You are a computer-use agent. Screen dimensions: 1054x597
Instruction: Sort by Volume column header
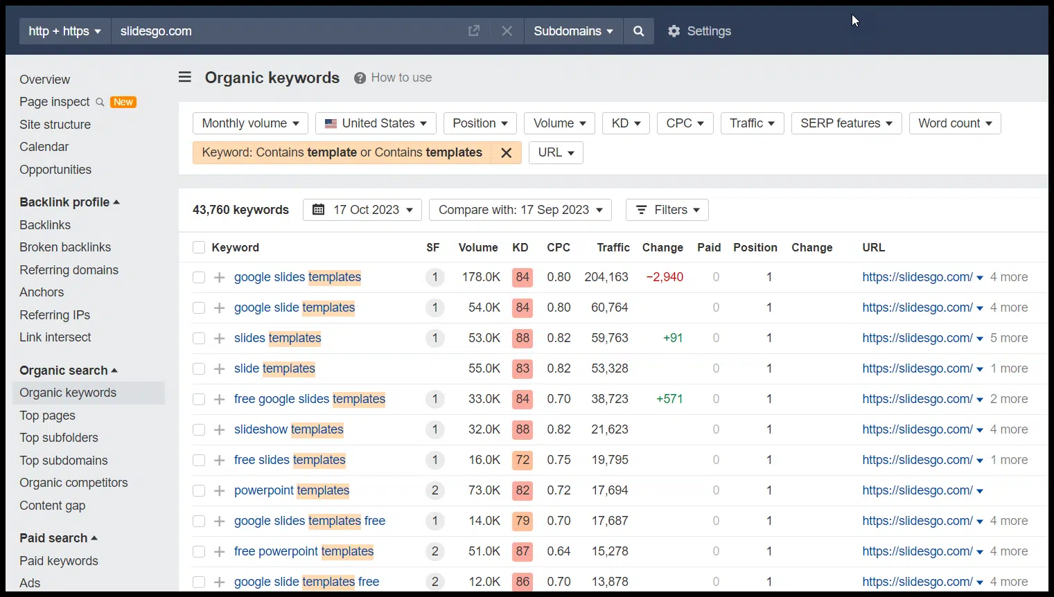478,247
